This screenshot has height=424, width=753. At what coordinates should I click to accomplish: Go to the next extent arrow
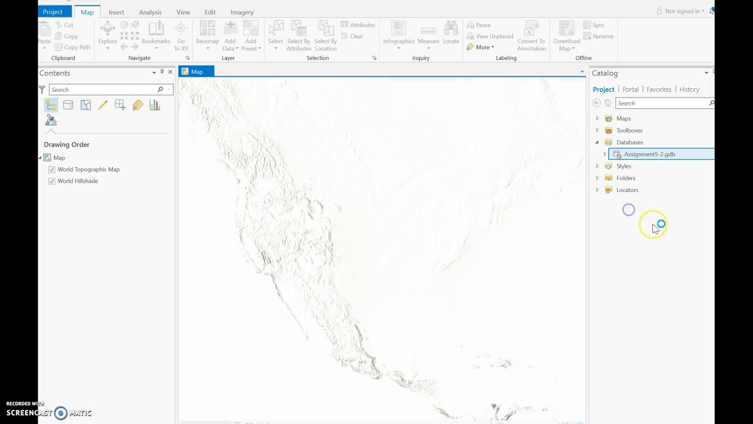[135, 47]
